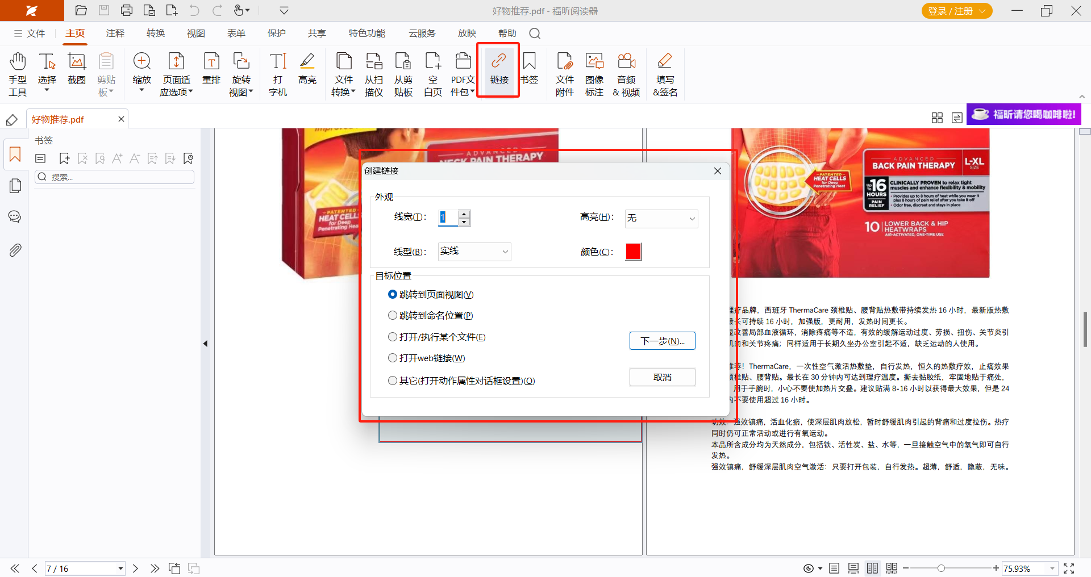Open the Pages panel in sidebar
1091x577 pixels.
pos(15,186)
